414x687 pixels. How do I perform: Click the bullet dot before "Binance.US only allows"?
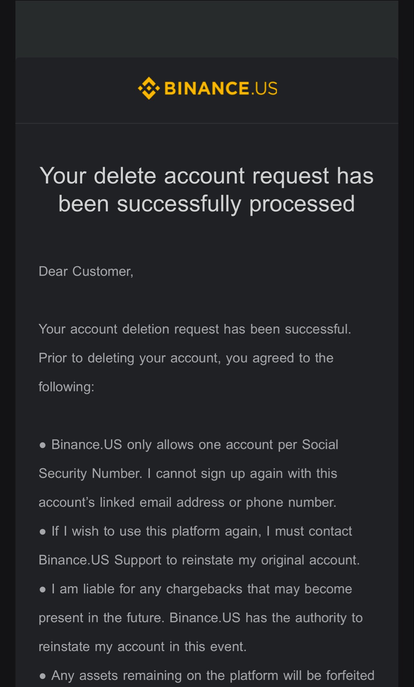[43, 445]
